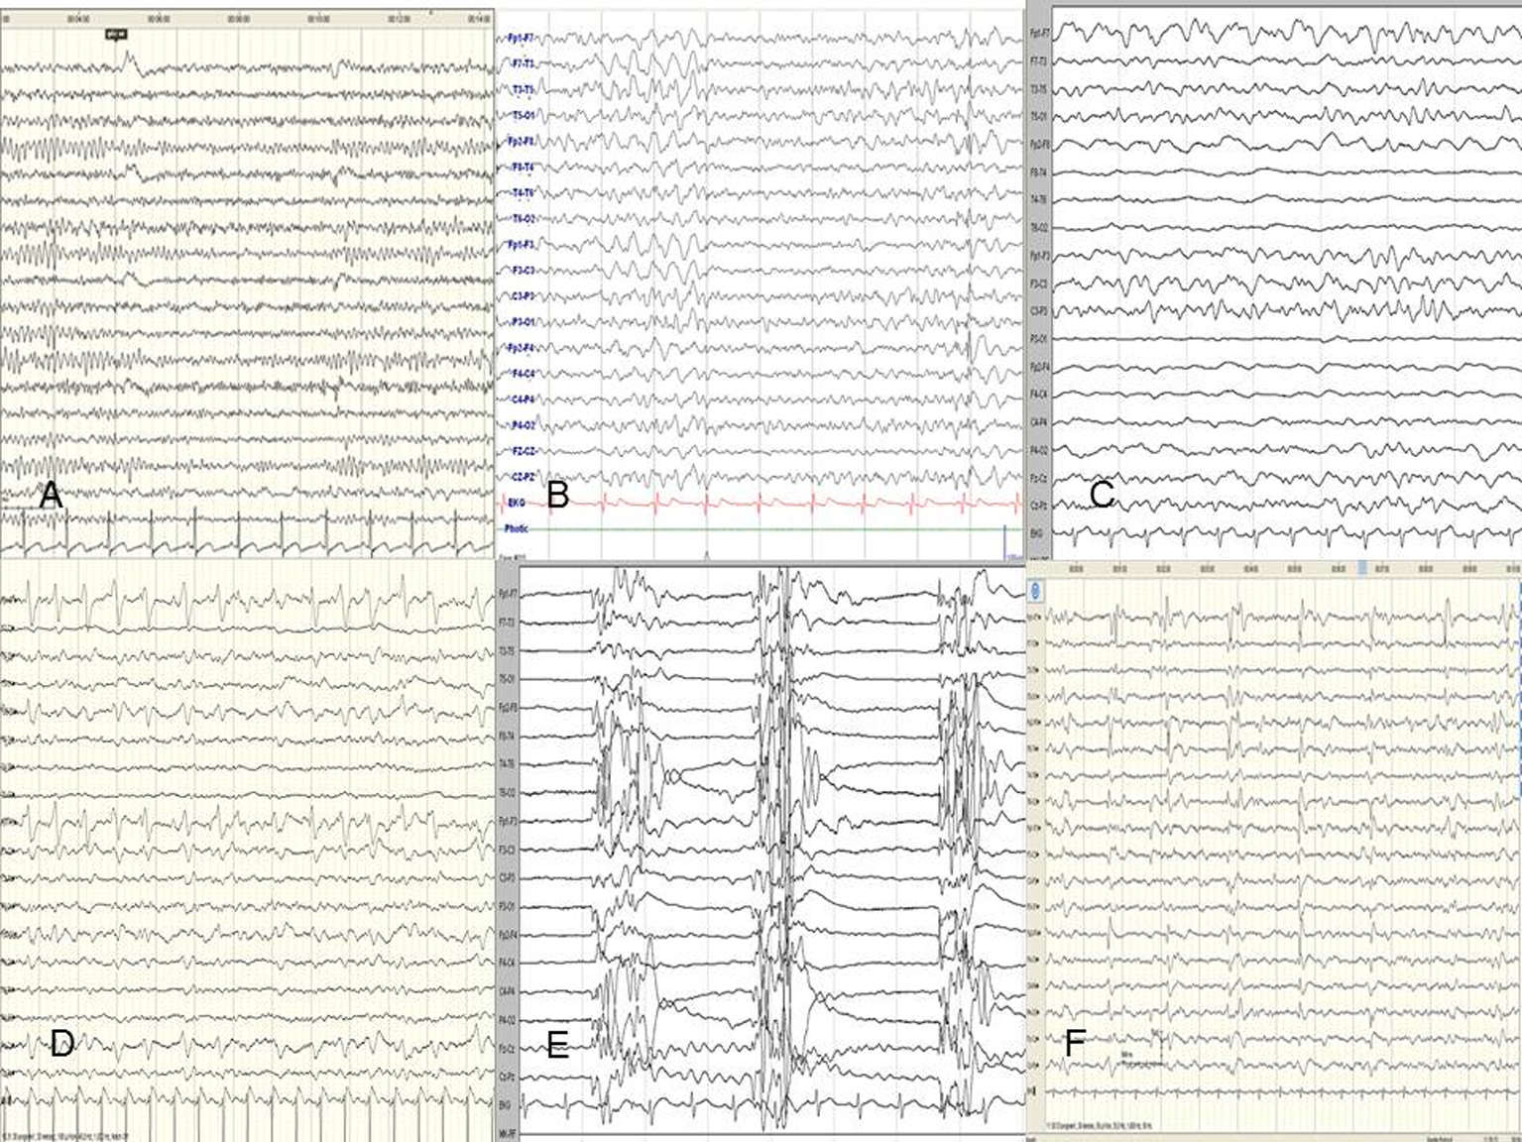Click the Fp1-F7 channel label in panel E
1522x1142 pixels.
[x=507, y=595]
